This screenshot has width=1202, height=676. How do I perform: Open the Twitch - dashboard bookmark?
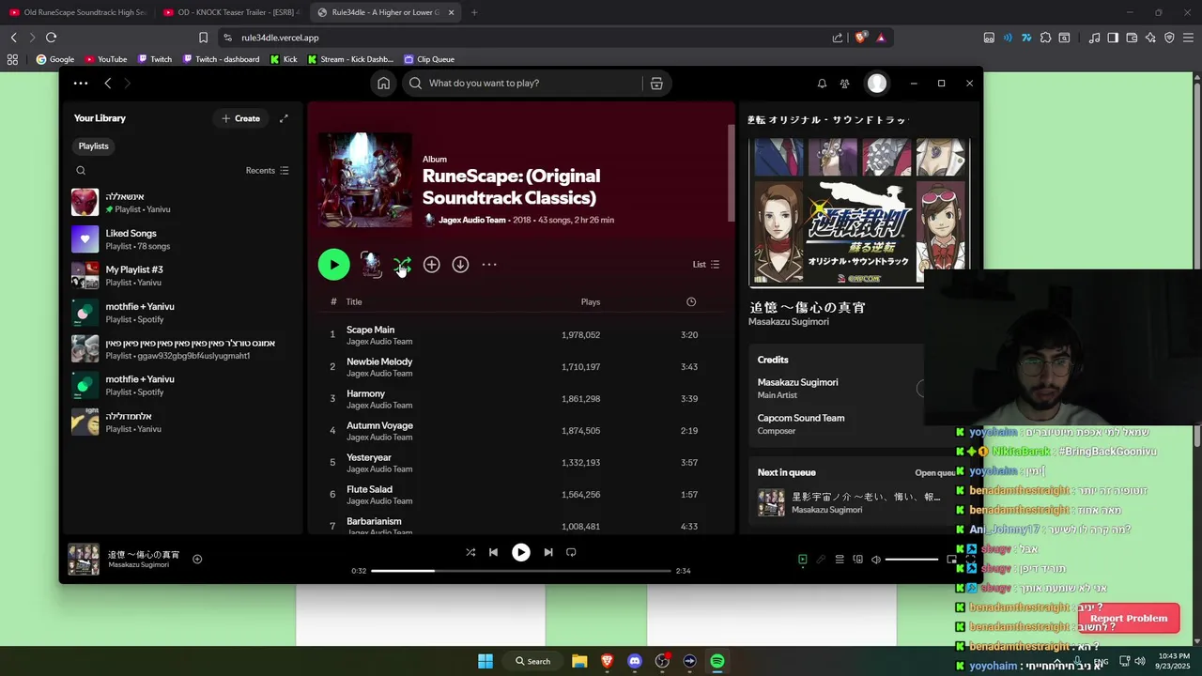click(221, 59)
